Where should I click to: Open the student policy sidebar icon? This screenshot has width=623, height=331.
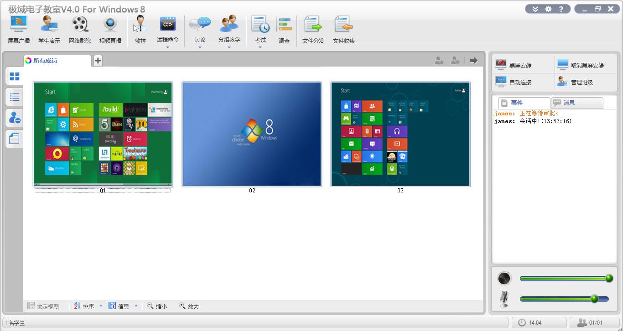tap(15, 118)
